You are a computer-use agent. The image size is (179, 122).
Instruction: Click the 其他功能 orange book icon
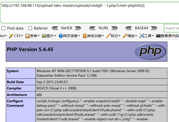[x=85, y=36]
